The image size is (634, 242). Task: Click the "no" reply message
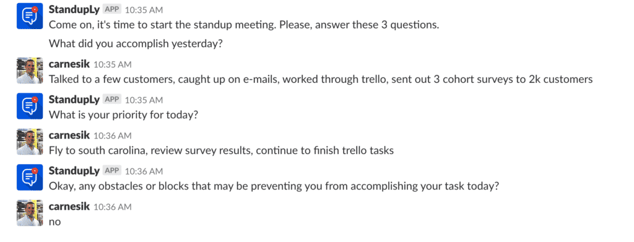[54, 222]
